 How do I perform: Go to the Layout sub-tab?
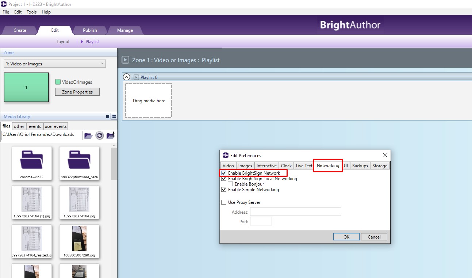coord(63,42)
